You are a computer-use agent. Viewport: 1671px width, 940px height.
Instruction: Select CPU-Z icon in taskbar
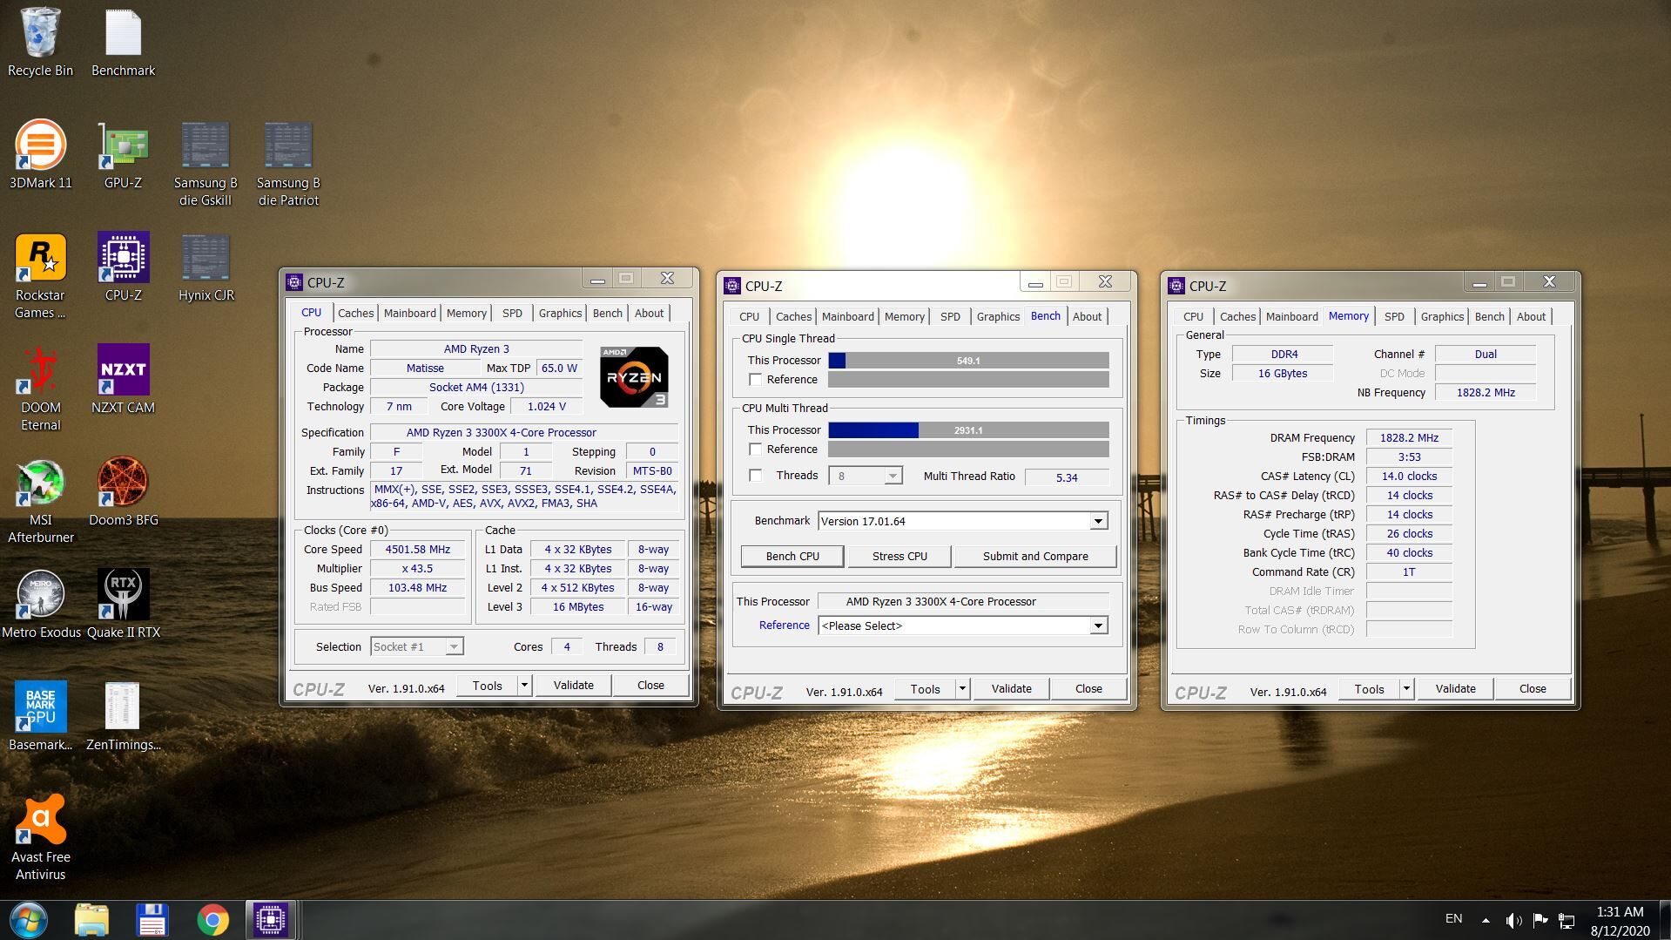click(x=271, y=920)
